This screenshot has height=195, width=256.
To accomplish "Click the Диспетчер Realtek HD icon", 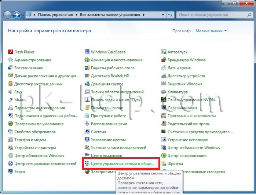I will 87,76.
